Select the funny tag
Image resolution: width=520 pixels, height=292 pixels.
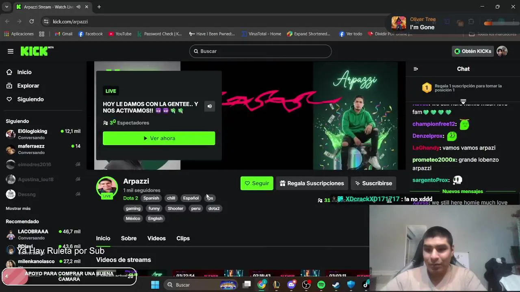tap(154, 208)
